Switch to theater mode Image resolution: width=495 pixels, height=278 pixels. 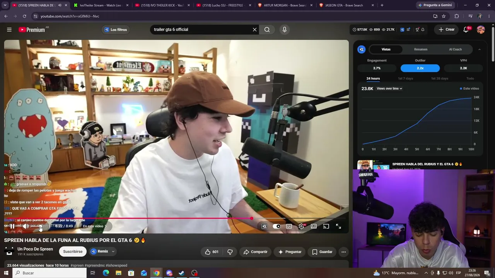(x=314, y=226)
